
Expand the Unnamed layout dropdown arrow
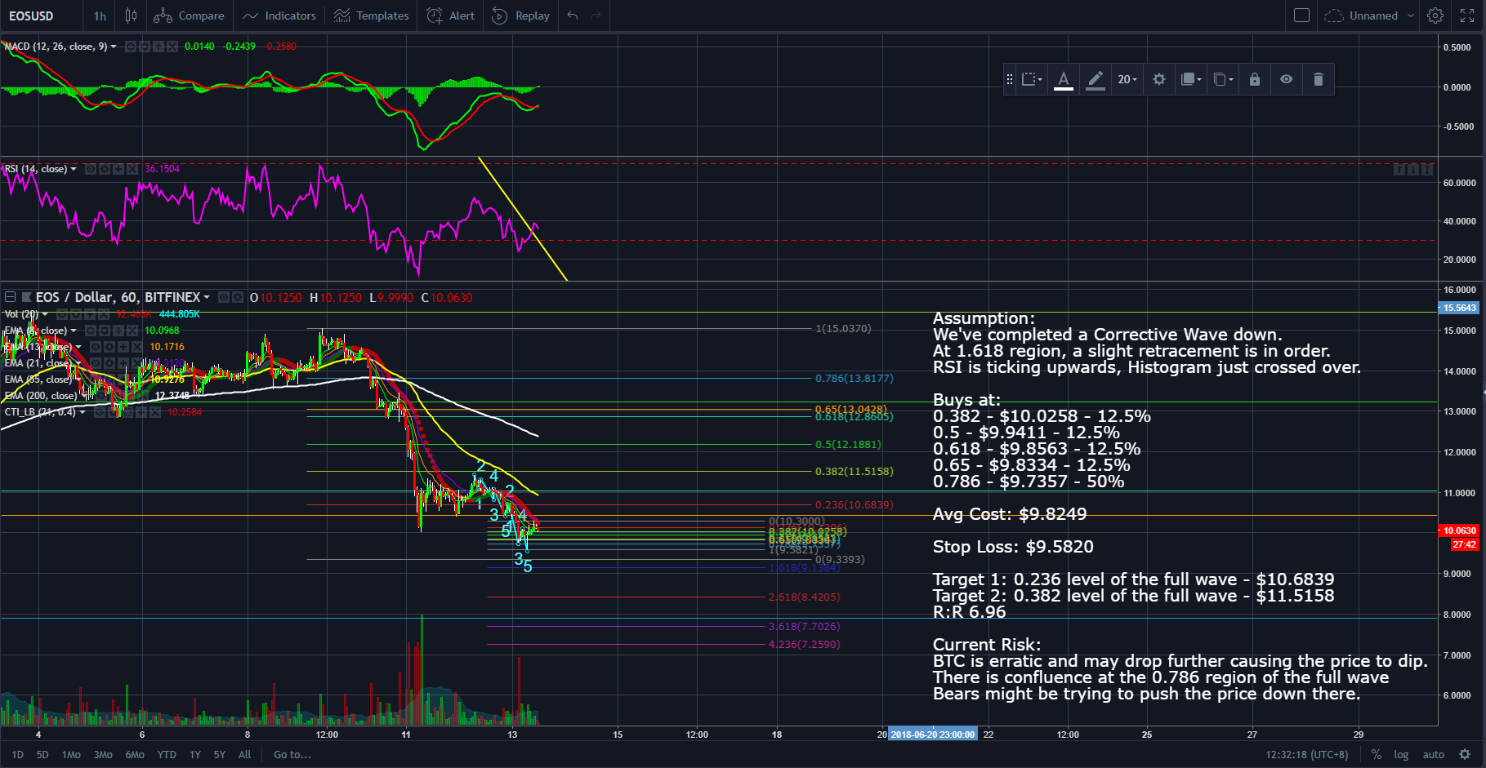coord(1411,16)
